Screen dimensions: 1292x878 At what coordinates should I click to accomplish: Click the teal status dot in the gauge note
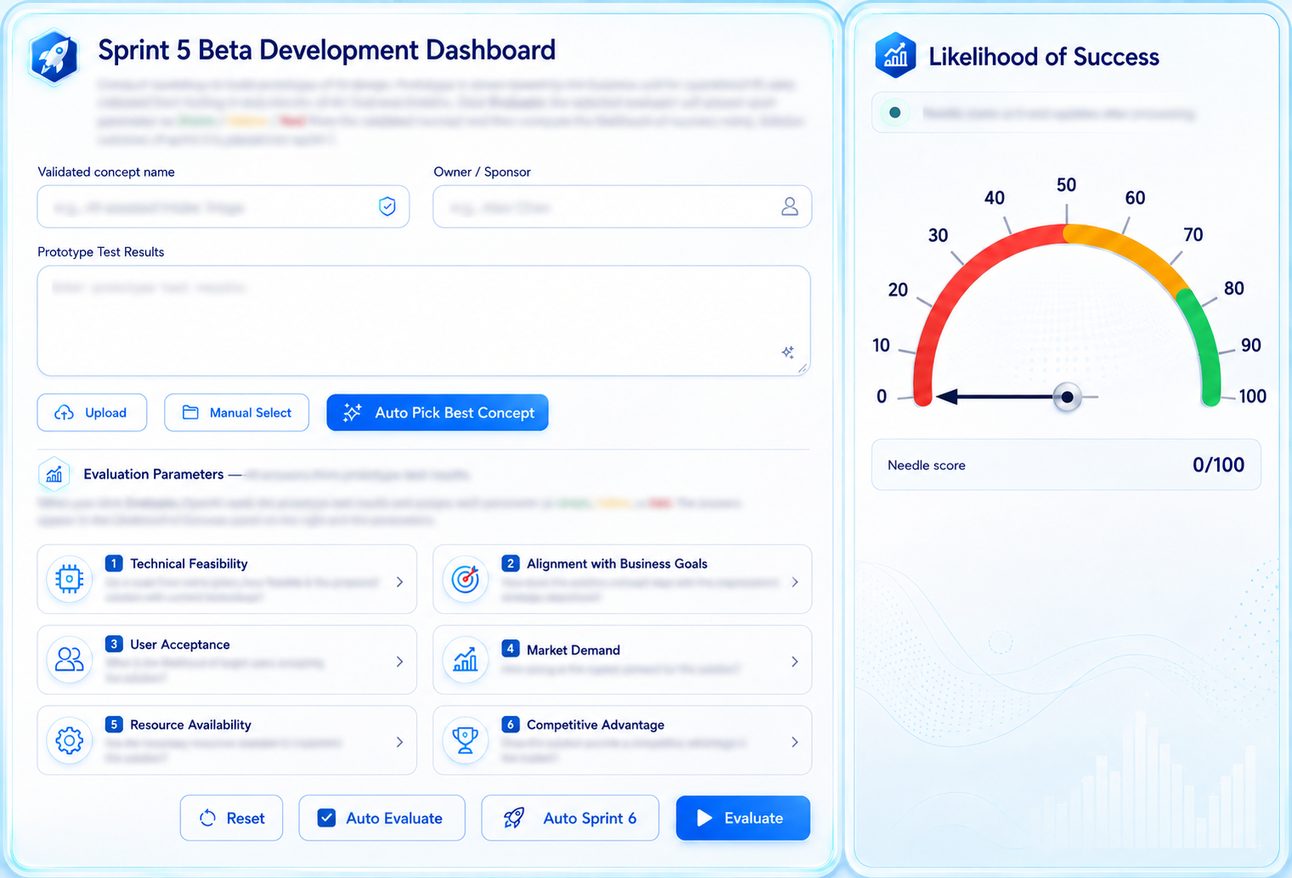(x=894, y=112)
